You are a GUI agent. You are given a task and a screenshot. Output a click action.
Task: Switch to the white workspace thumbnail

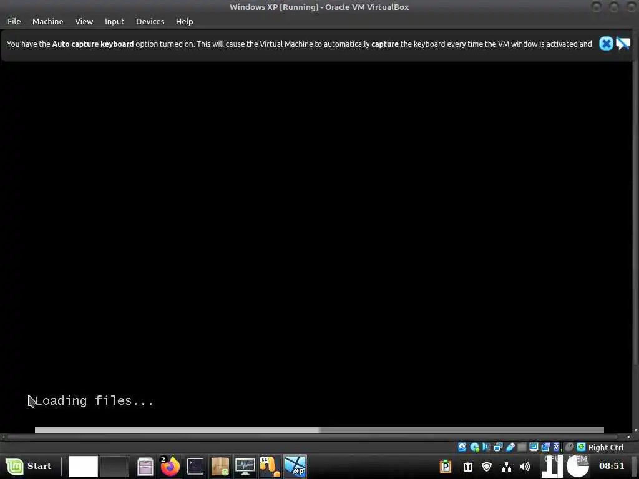click(83, 467)
